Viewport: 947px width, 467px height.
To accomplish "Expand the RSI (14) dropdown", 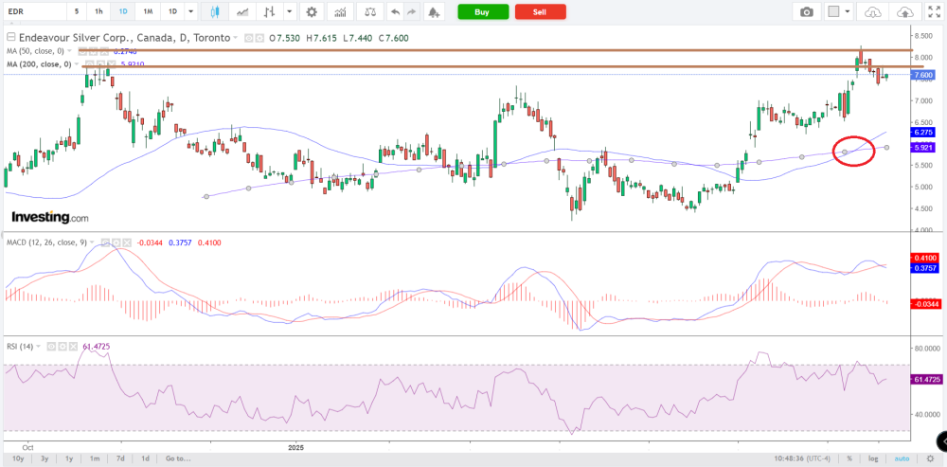I will pos(38,346).
